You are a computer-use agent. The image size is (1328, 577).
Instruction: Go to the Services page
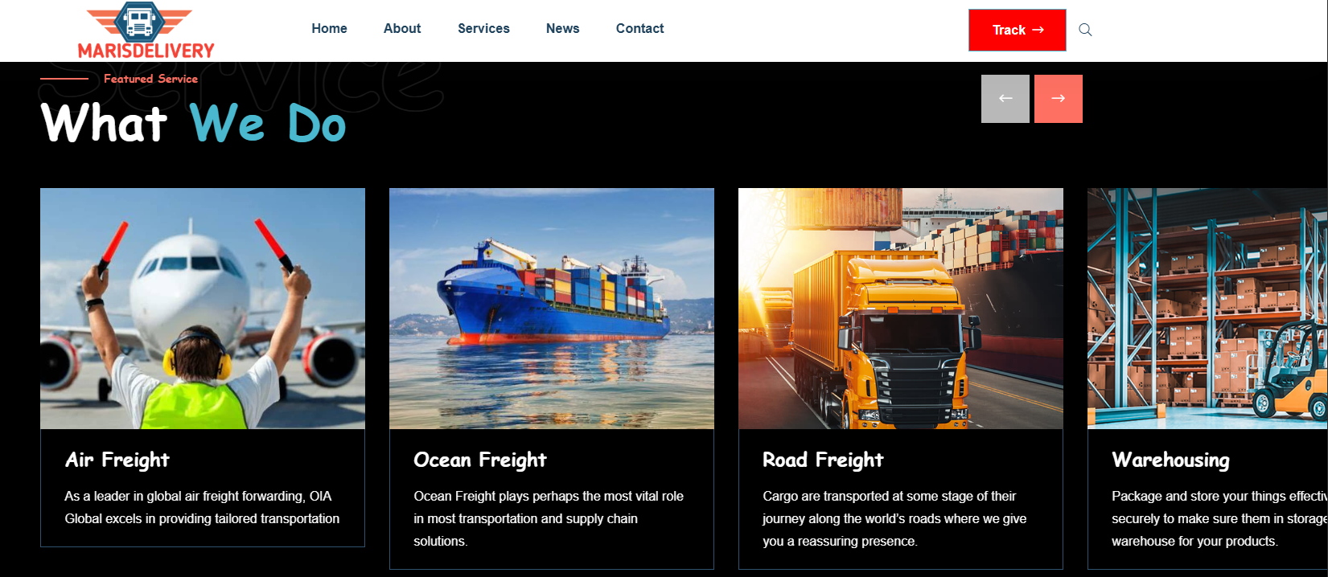pyautogui.click(x=483, y=29)
